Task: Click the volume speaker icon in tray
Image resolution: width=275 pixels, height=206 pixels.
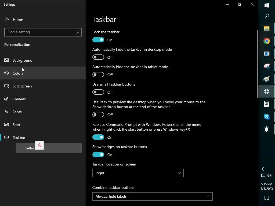Action: pos(269,175)
